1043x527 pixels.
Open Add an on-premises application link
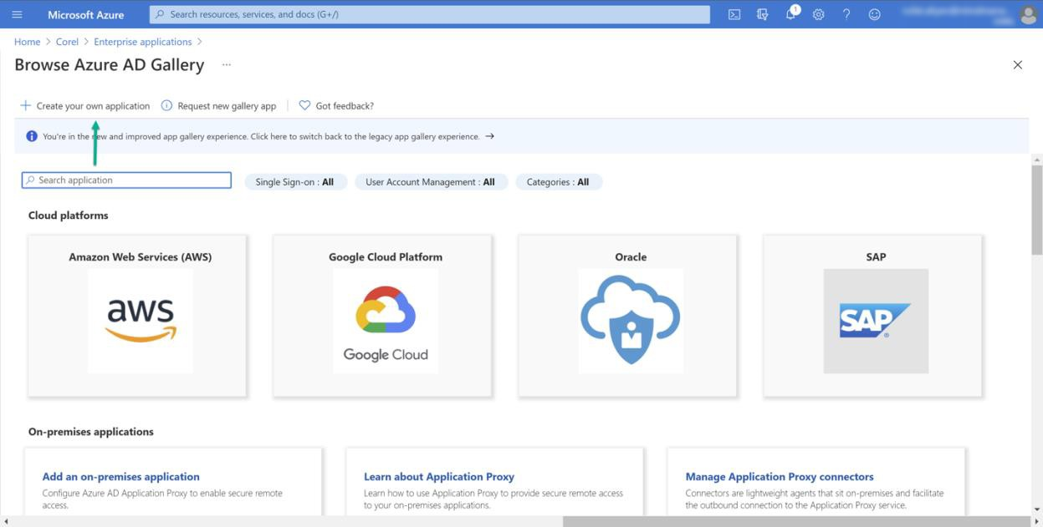tap(121, 477)
